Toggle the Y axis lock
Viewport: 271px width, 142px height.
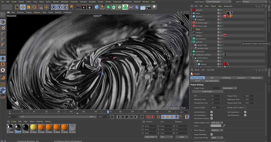tap(59, 7)
